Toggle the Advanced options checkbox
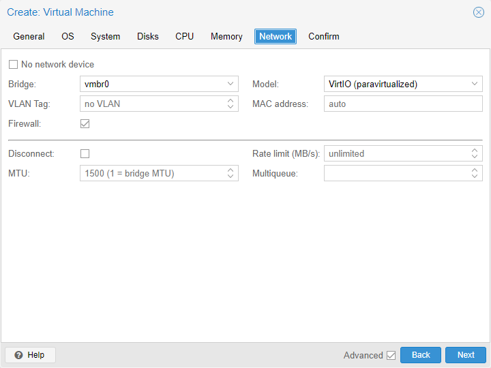 point(391,355)
